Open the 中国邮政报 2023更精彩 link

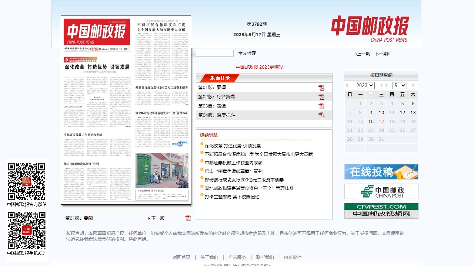click(259, 67)
